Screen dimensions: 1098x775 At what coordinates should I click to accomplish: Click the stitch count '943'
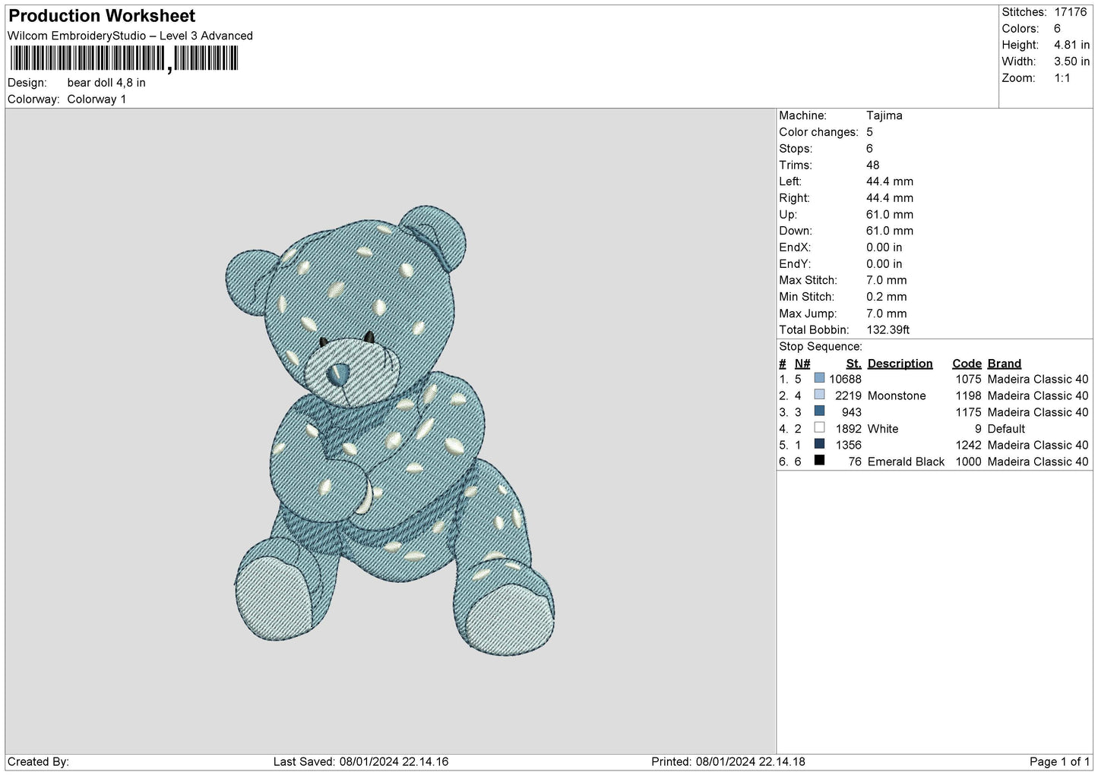click(x=852, y=412)
